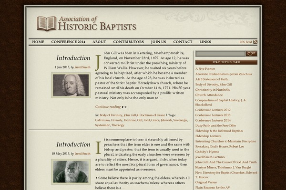Open Body of Divinity, John Gill sidebar topic
The width and height of the screenshot is (286, 190).
pos(214,85)
